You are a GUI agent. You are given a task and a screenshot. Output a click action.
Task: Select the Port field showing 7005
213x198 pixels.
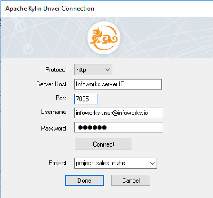coord(86,99)
